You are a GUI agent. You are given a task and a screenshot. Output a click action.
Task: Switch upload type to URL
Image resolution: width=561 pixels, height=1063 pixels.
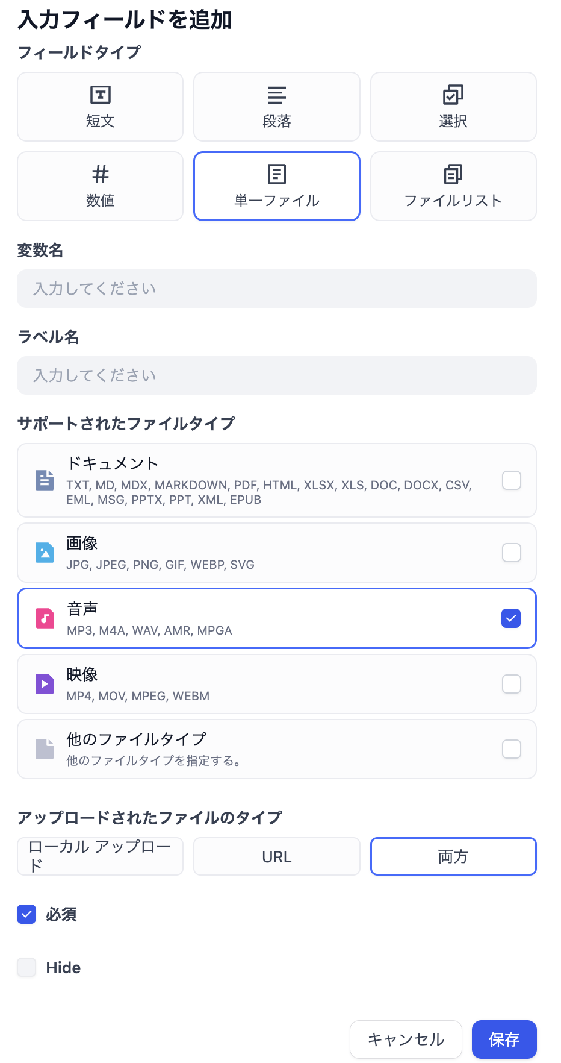coord(276,856)
